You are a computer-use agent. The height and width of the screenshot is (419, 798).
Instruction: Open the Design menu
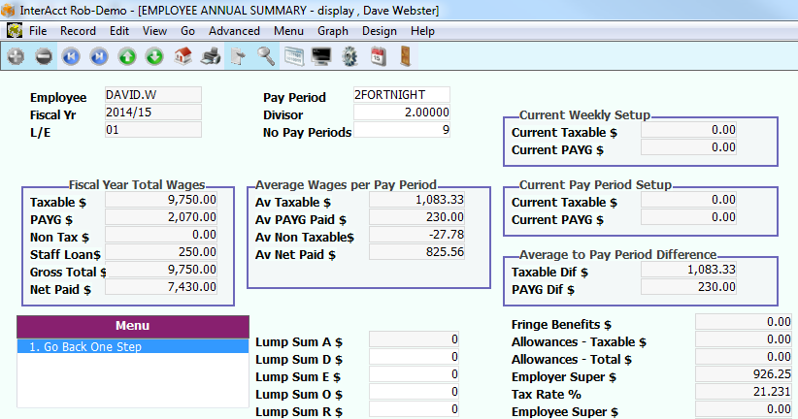point(380,31)
